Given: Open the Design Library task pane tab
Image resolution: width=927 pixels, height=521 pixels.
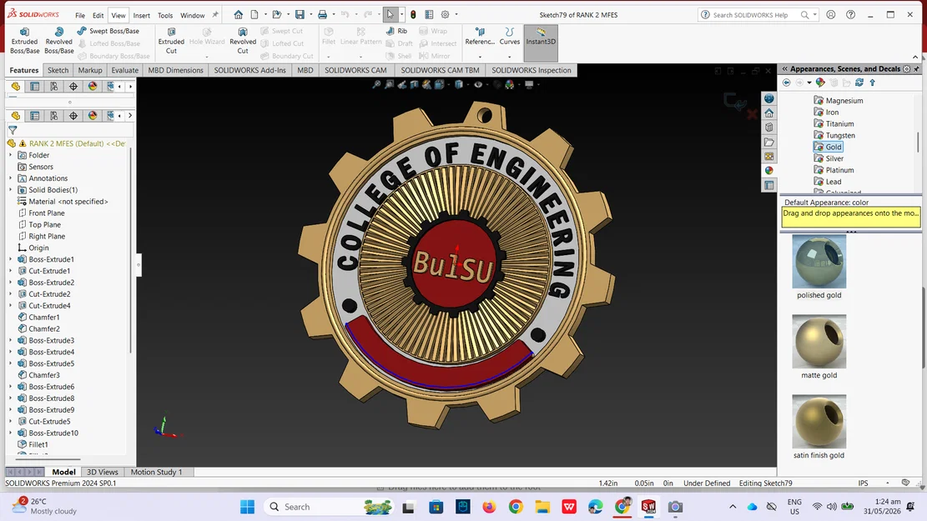Looking at the screenshot, I should 768,127.
